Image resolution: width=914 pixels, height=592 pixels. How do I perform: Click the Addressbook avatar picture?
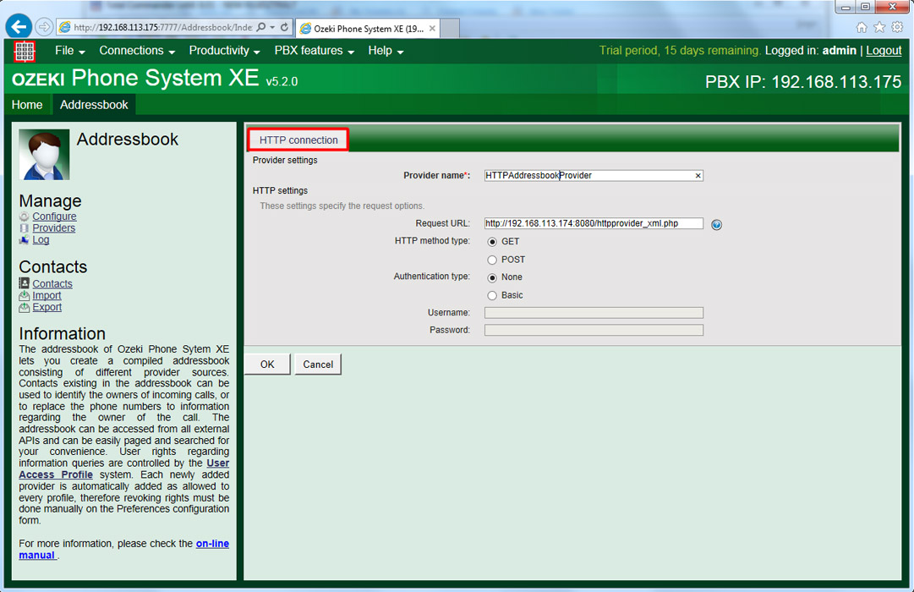pos(44,155)
